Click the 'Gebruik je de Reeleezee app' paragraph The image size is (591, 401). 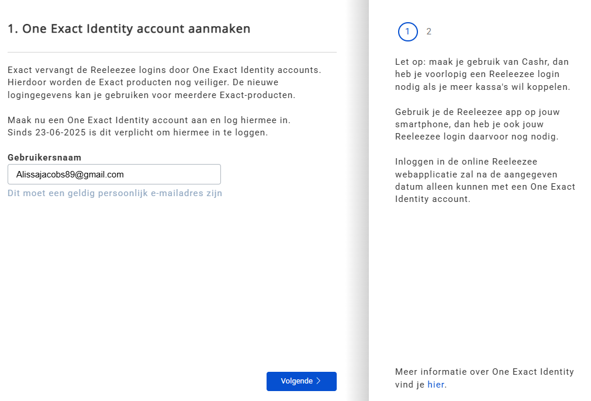(477, 124)
